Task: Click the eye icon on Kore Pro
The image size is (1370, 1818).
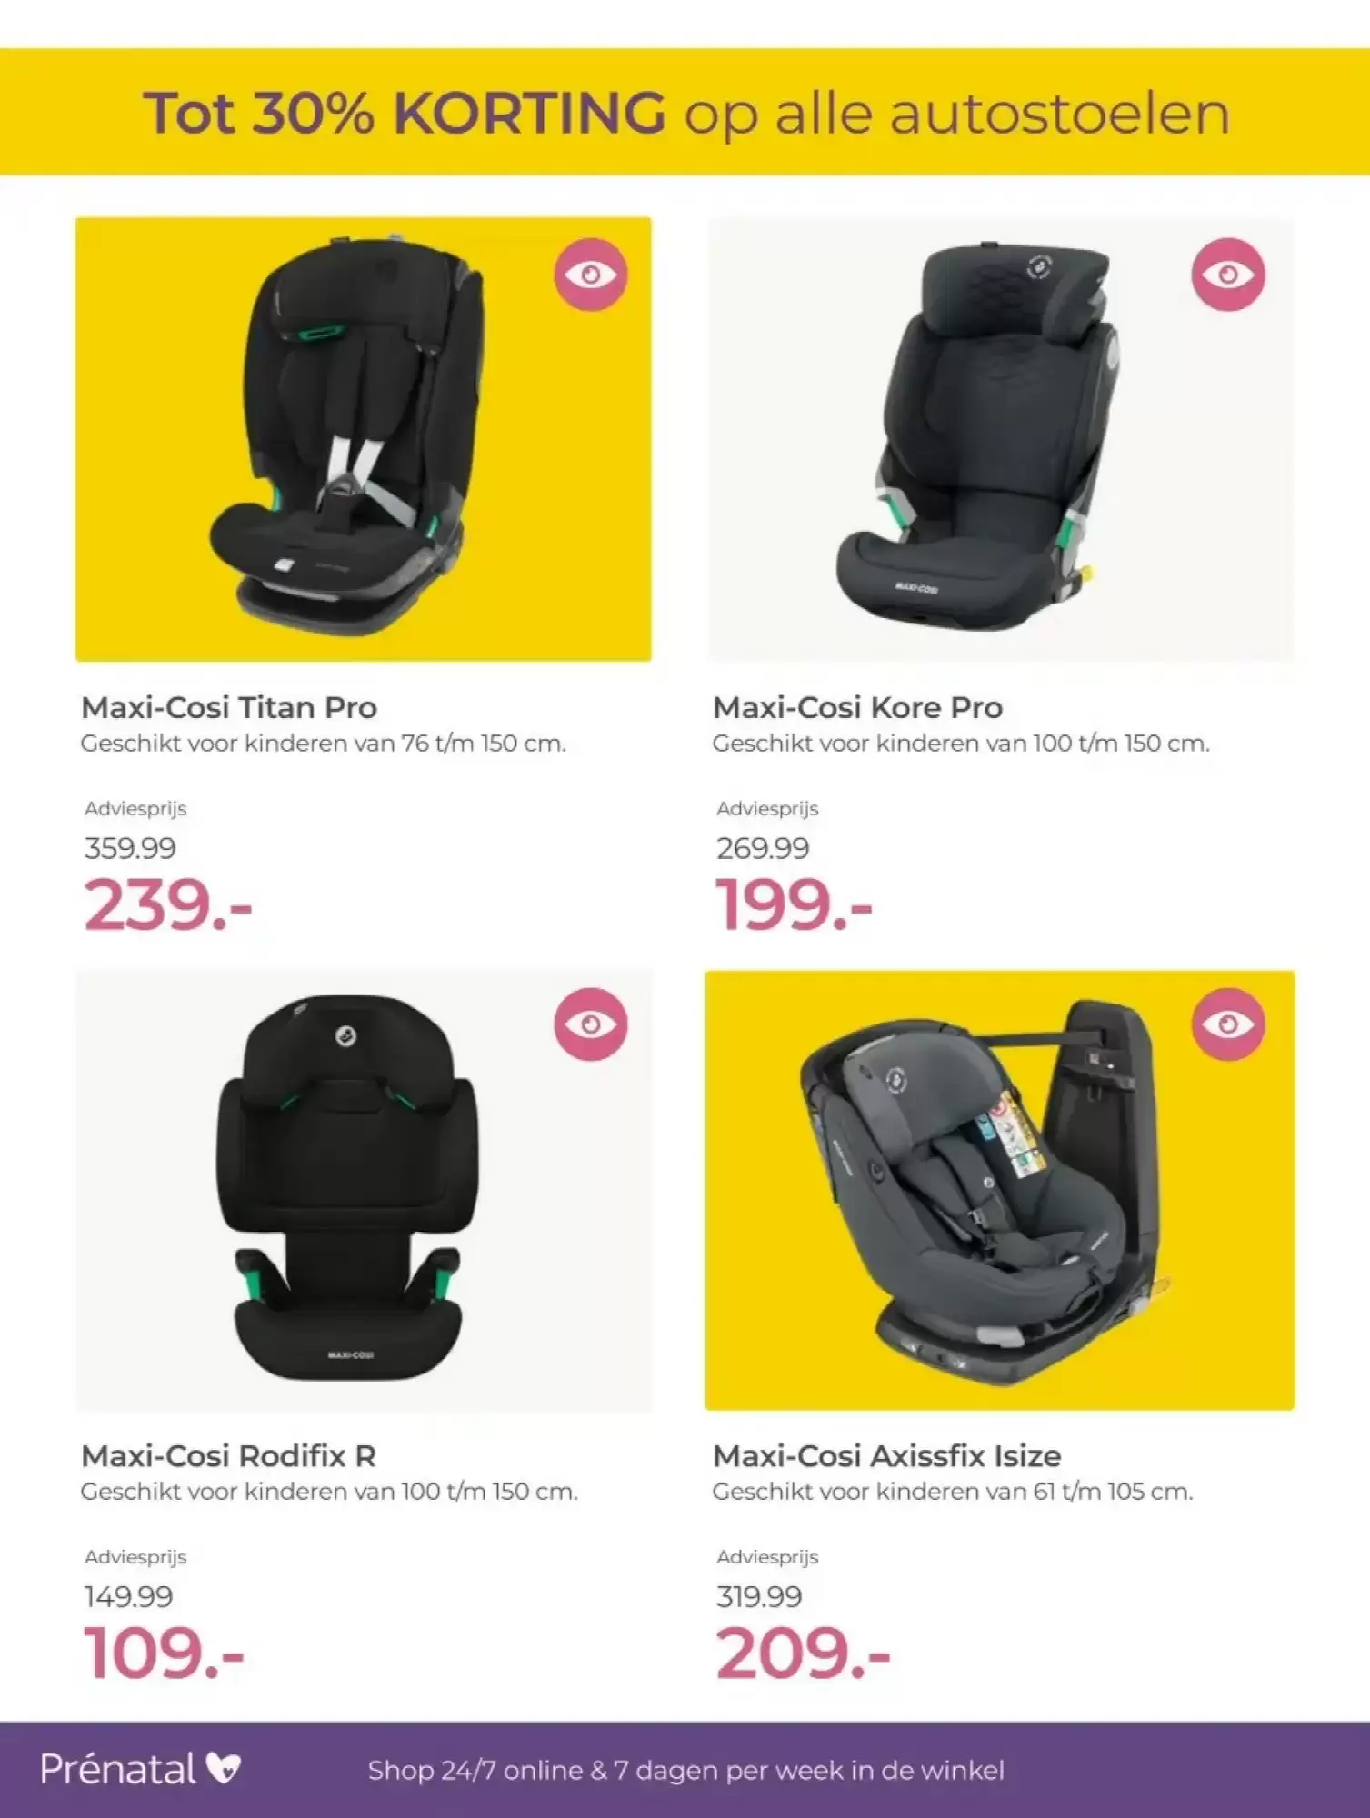Action: [x=1228, y=274]
